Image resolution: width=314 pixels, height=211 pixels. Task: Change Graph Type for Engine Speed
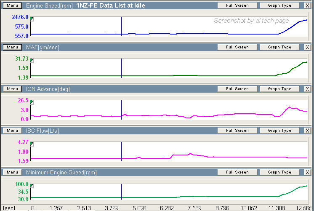(x=279, y=6)
